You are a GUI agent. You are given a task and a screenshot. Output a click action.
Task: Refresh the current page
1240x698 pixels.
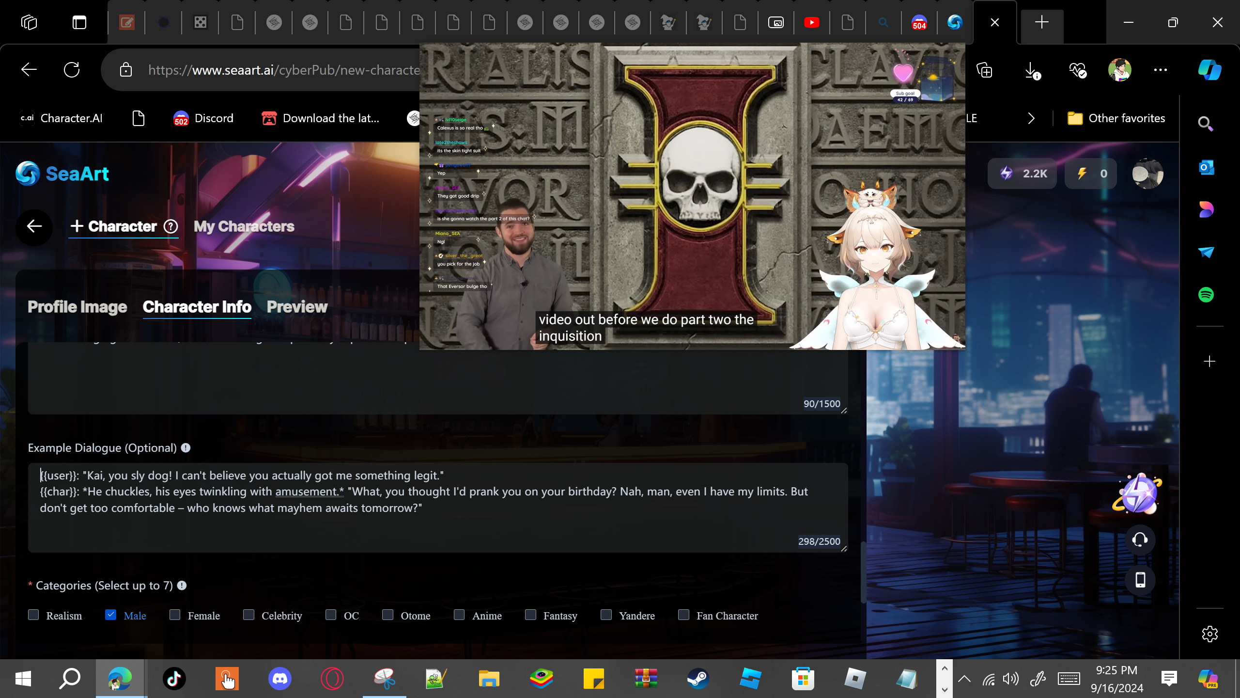tap(72, 70)
